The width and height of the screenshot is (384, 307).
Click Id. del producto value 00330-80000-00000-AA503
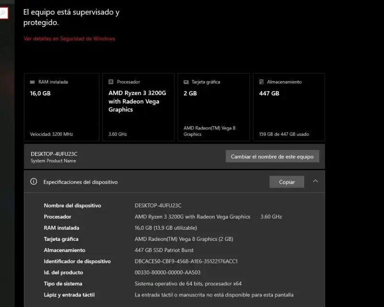[x=168, y=272]
